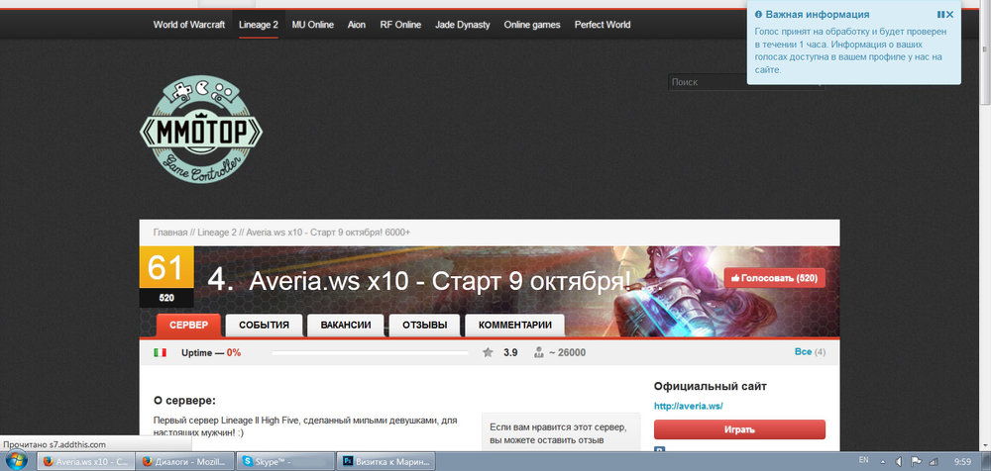Select the Комментарии tab
Viewport: 991px width, 471px height.
(x=514, y=326)
